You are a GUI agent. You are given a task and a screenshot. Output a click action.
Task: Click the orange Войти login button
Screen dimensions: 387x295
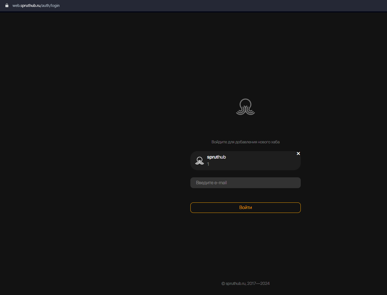click(x=246, y=208)
